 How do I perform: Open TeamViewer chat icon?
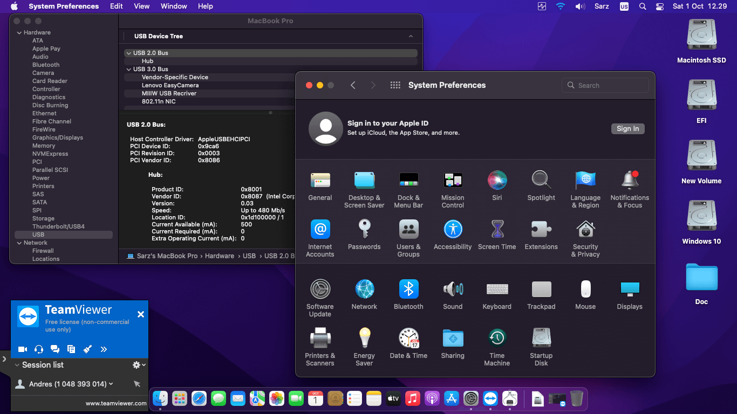pos(55,349)
